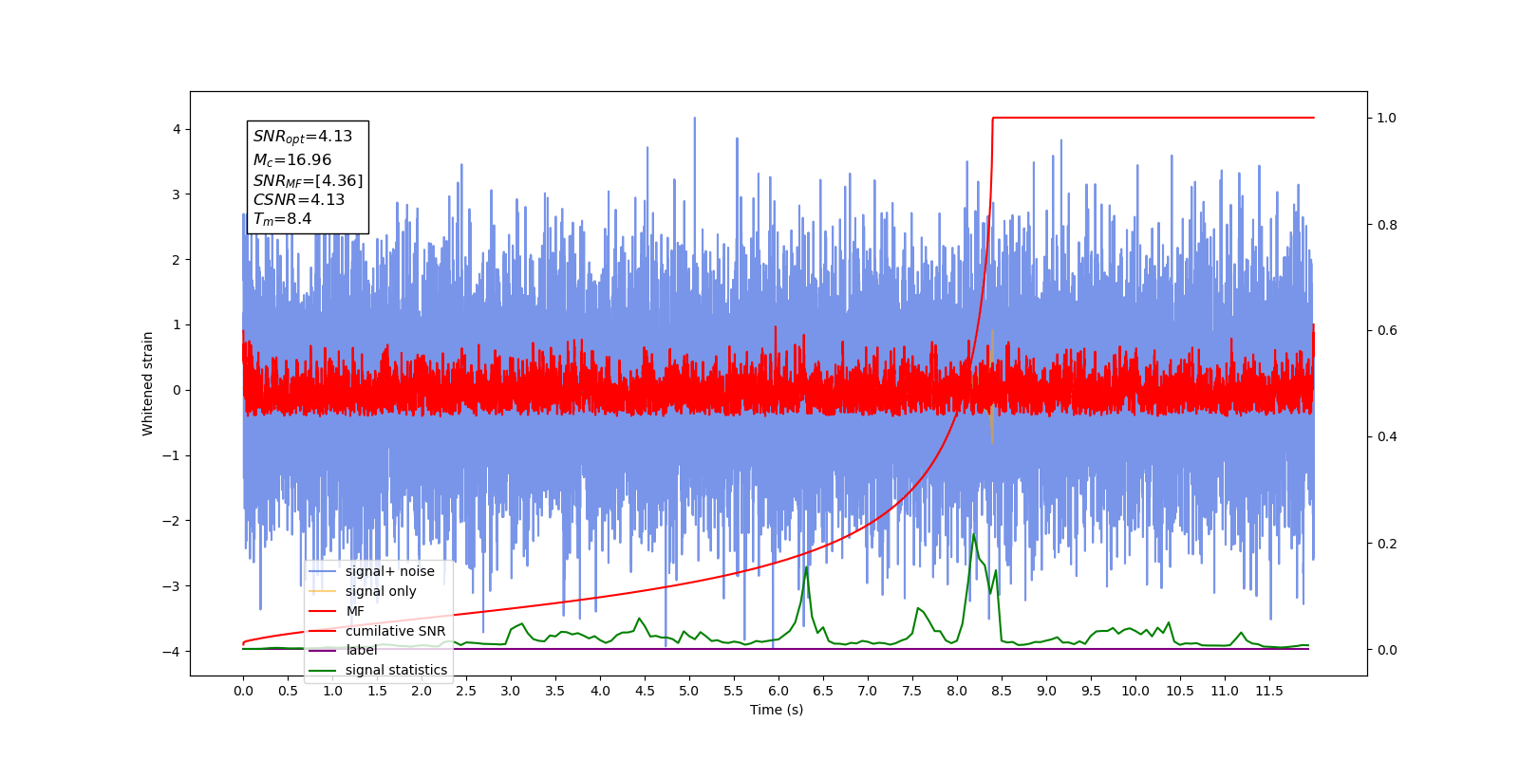This screenshot has width=1519, height=759.
Task: Click the CSNR=4.13 annotation text
Action: [299, 200]
